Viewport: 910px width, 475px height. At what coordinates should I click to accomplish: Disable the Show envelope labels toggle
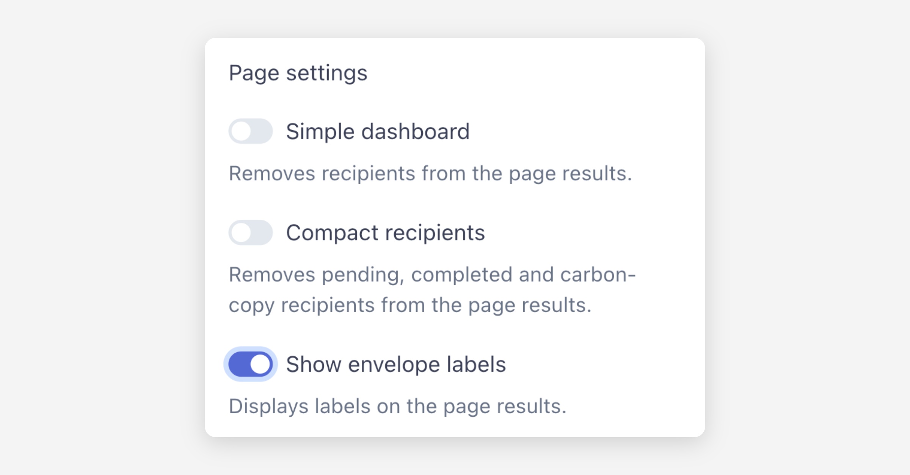tap(250, 364)
